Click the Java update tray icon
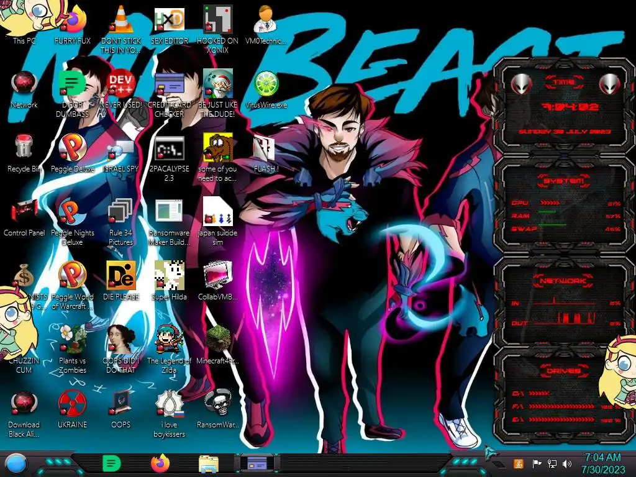Image resolution: width=636 pixels, height=477 pixels. point(519,463)
